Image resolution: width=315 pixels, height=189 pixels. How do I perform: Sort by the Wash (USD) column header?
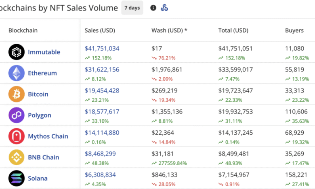click(x=169, y=31)
